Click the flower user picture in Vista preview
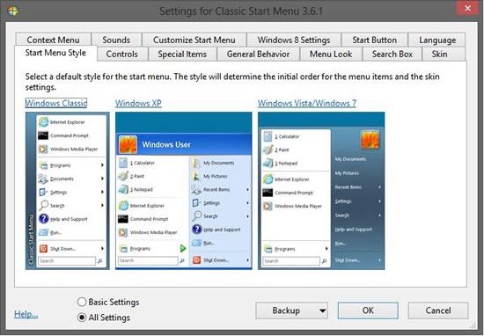484x336 pixels. pyautogui.click(x=370, y=140)
